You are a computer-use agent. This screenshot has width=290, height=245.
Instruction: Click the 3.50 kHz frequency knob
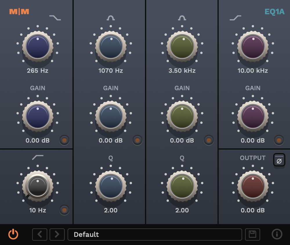point(182,47)
